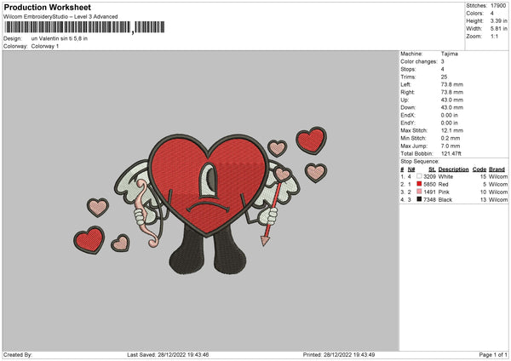Image resolution: width=511 pixels, height=361 pixels.
Task: Select the Red thread color swatch
Action: [418, 184]
